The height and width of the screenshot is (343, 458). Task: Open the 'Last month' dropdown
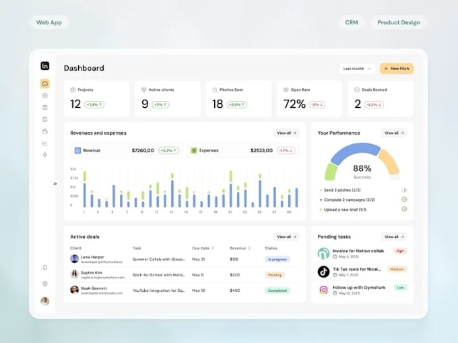[357, 69]
